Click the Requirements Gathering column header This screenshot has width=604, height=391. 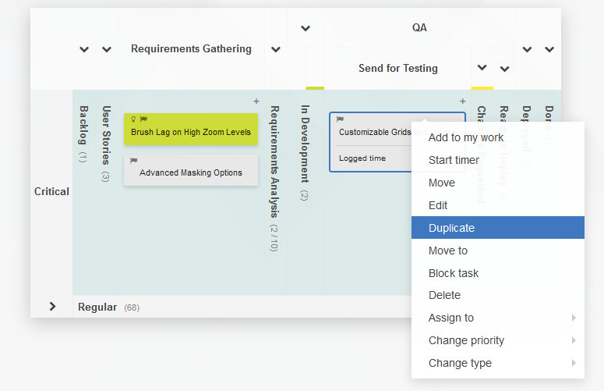[x=191, y=49]
